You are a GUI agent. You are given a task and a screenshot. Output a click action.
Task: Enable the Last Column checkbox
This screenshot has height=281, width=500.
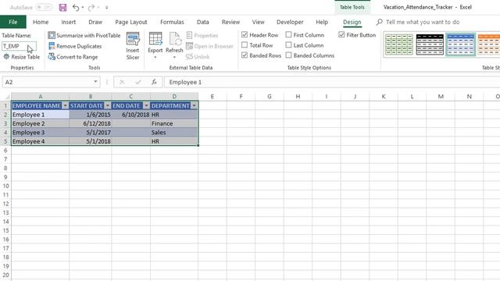point(288,45)
